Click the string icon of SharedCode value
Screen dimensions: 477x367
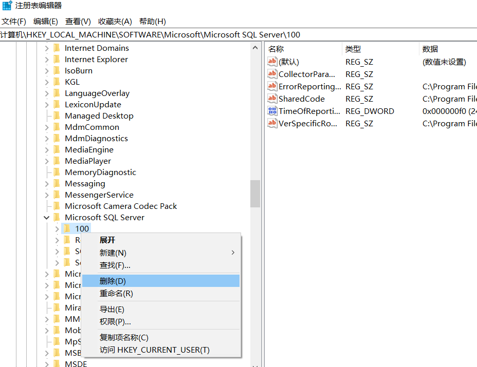(x=272, y=99)
